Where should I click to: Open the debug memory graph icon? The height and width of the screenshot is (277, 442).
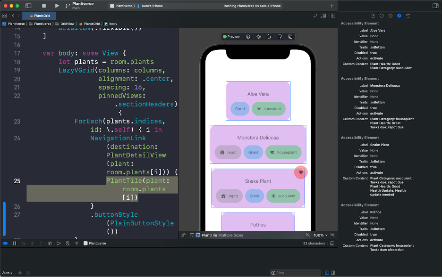[x=58, y=243]
